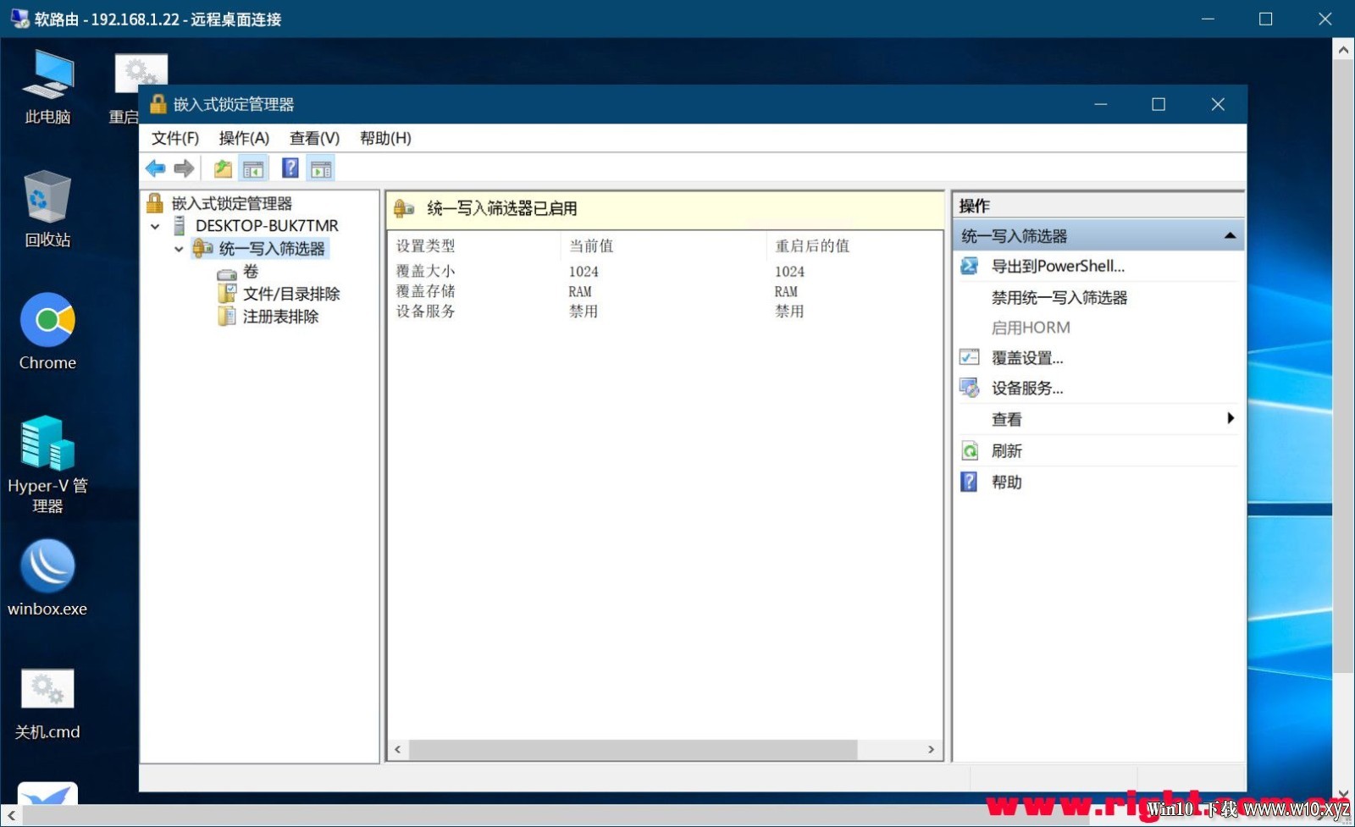Image resolution: width=1355 pixels, height=827 pixels.
Task: Open Hyper-V 管理器 desktop icon
Action: (x=47, y=465)
